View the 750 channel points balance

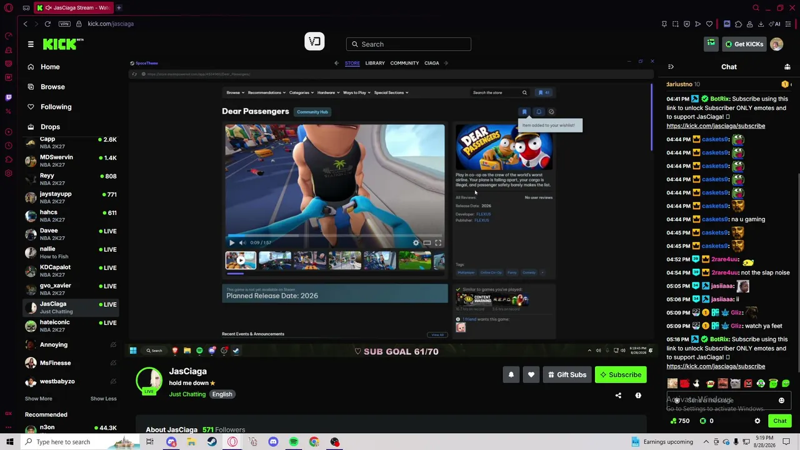(x=680, y=421)
